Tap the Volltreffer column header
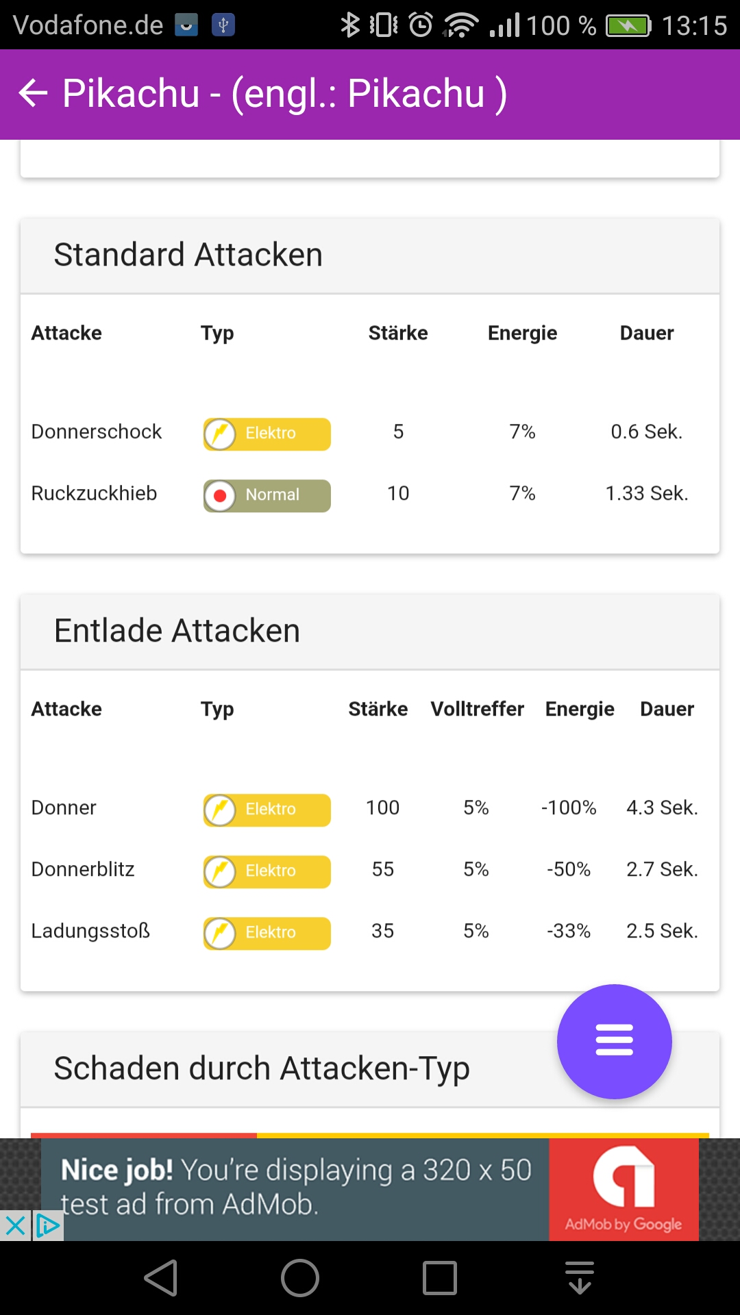 click(x=477, y=709)
